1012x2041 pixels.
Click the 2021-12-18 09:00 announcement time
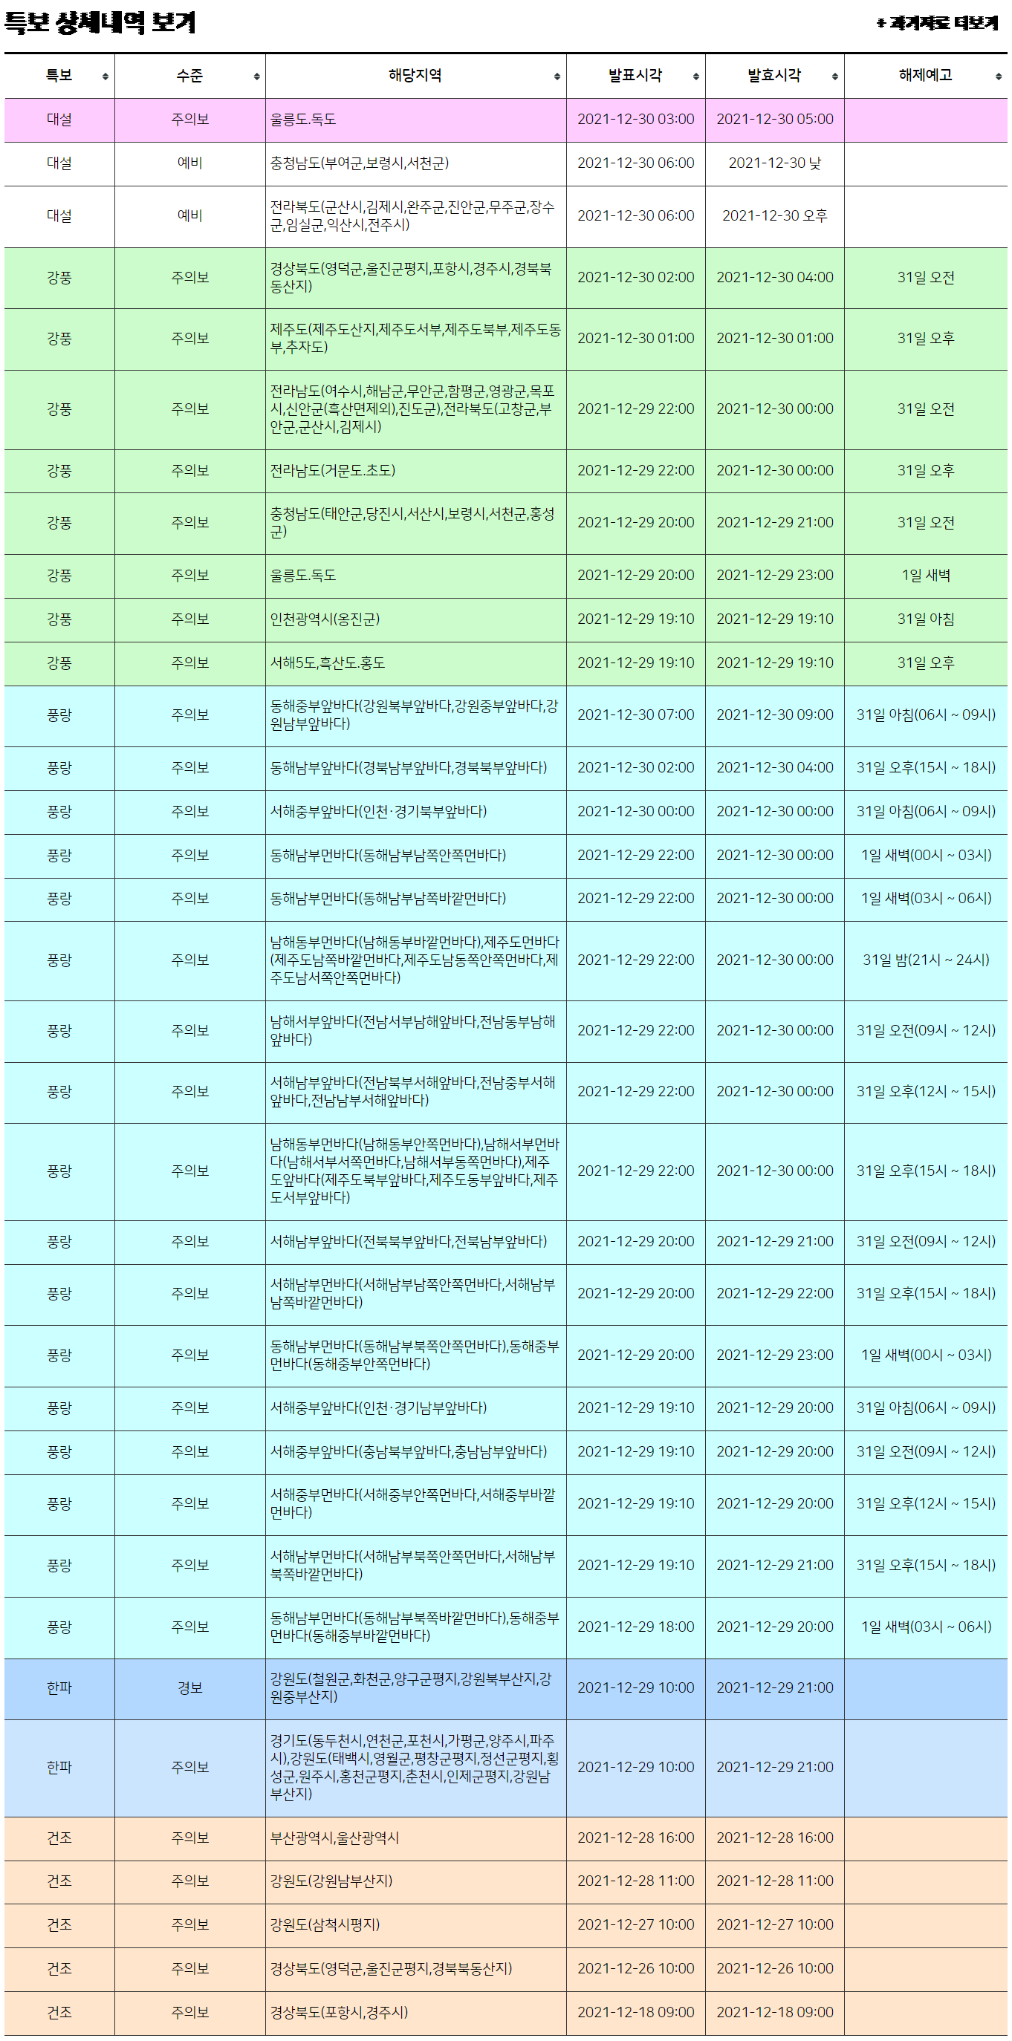(635, 2014)
